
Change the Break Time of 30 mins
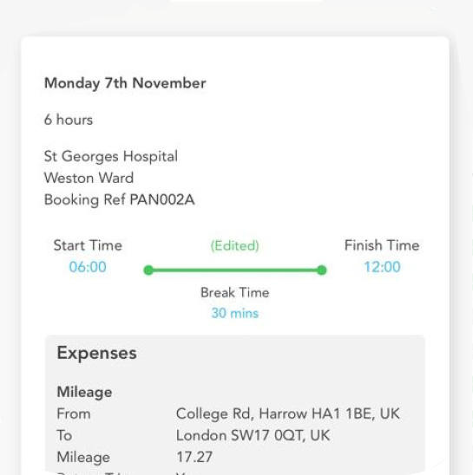pyautogui.click(x=235, y=313)
